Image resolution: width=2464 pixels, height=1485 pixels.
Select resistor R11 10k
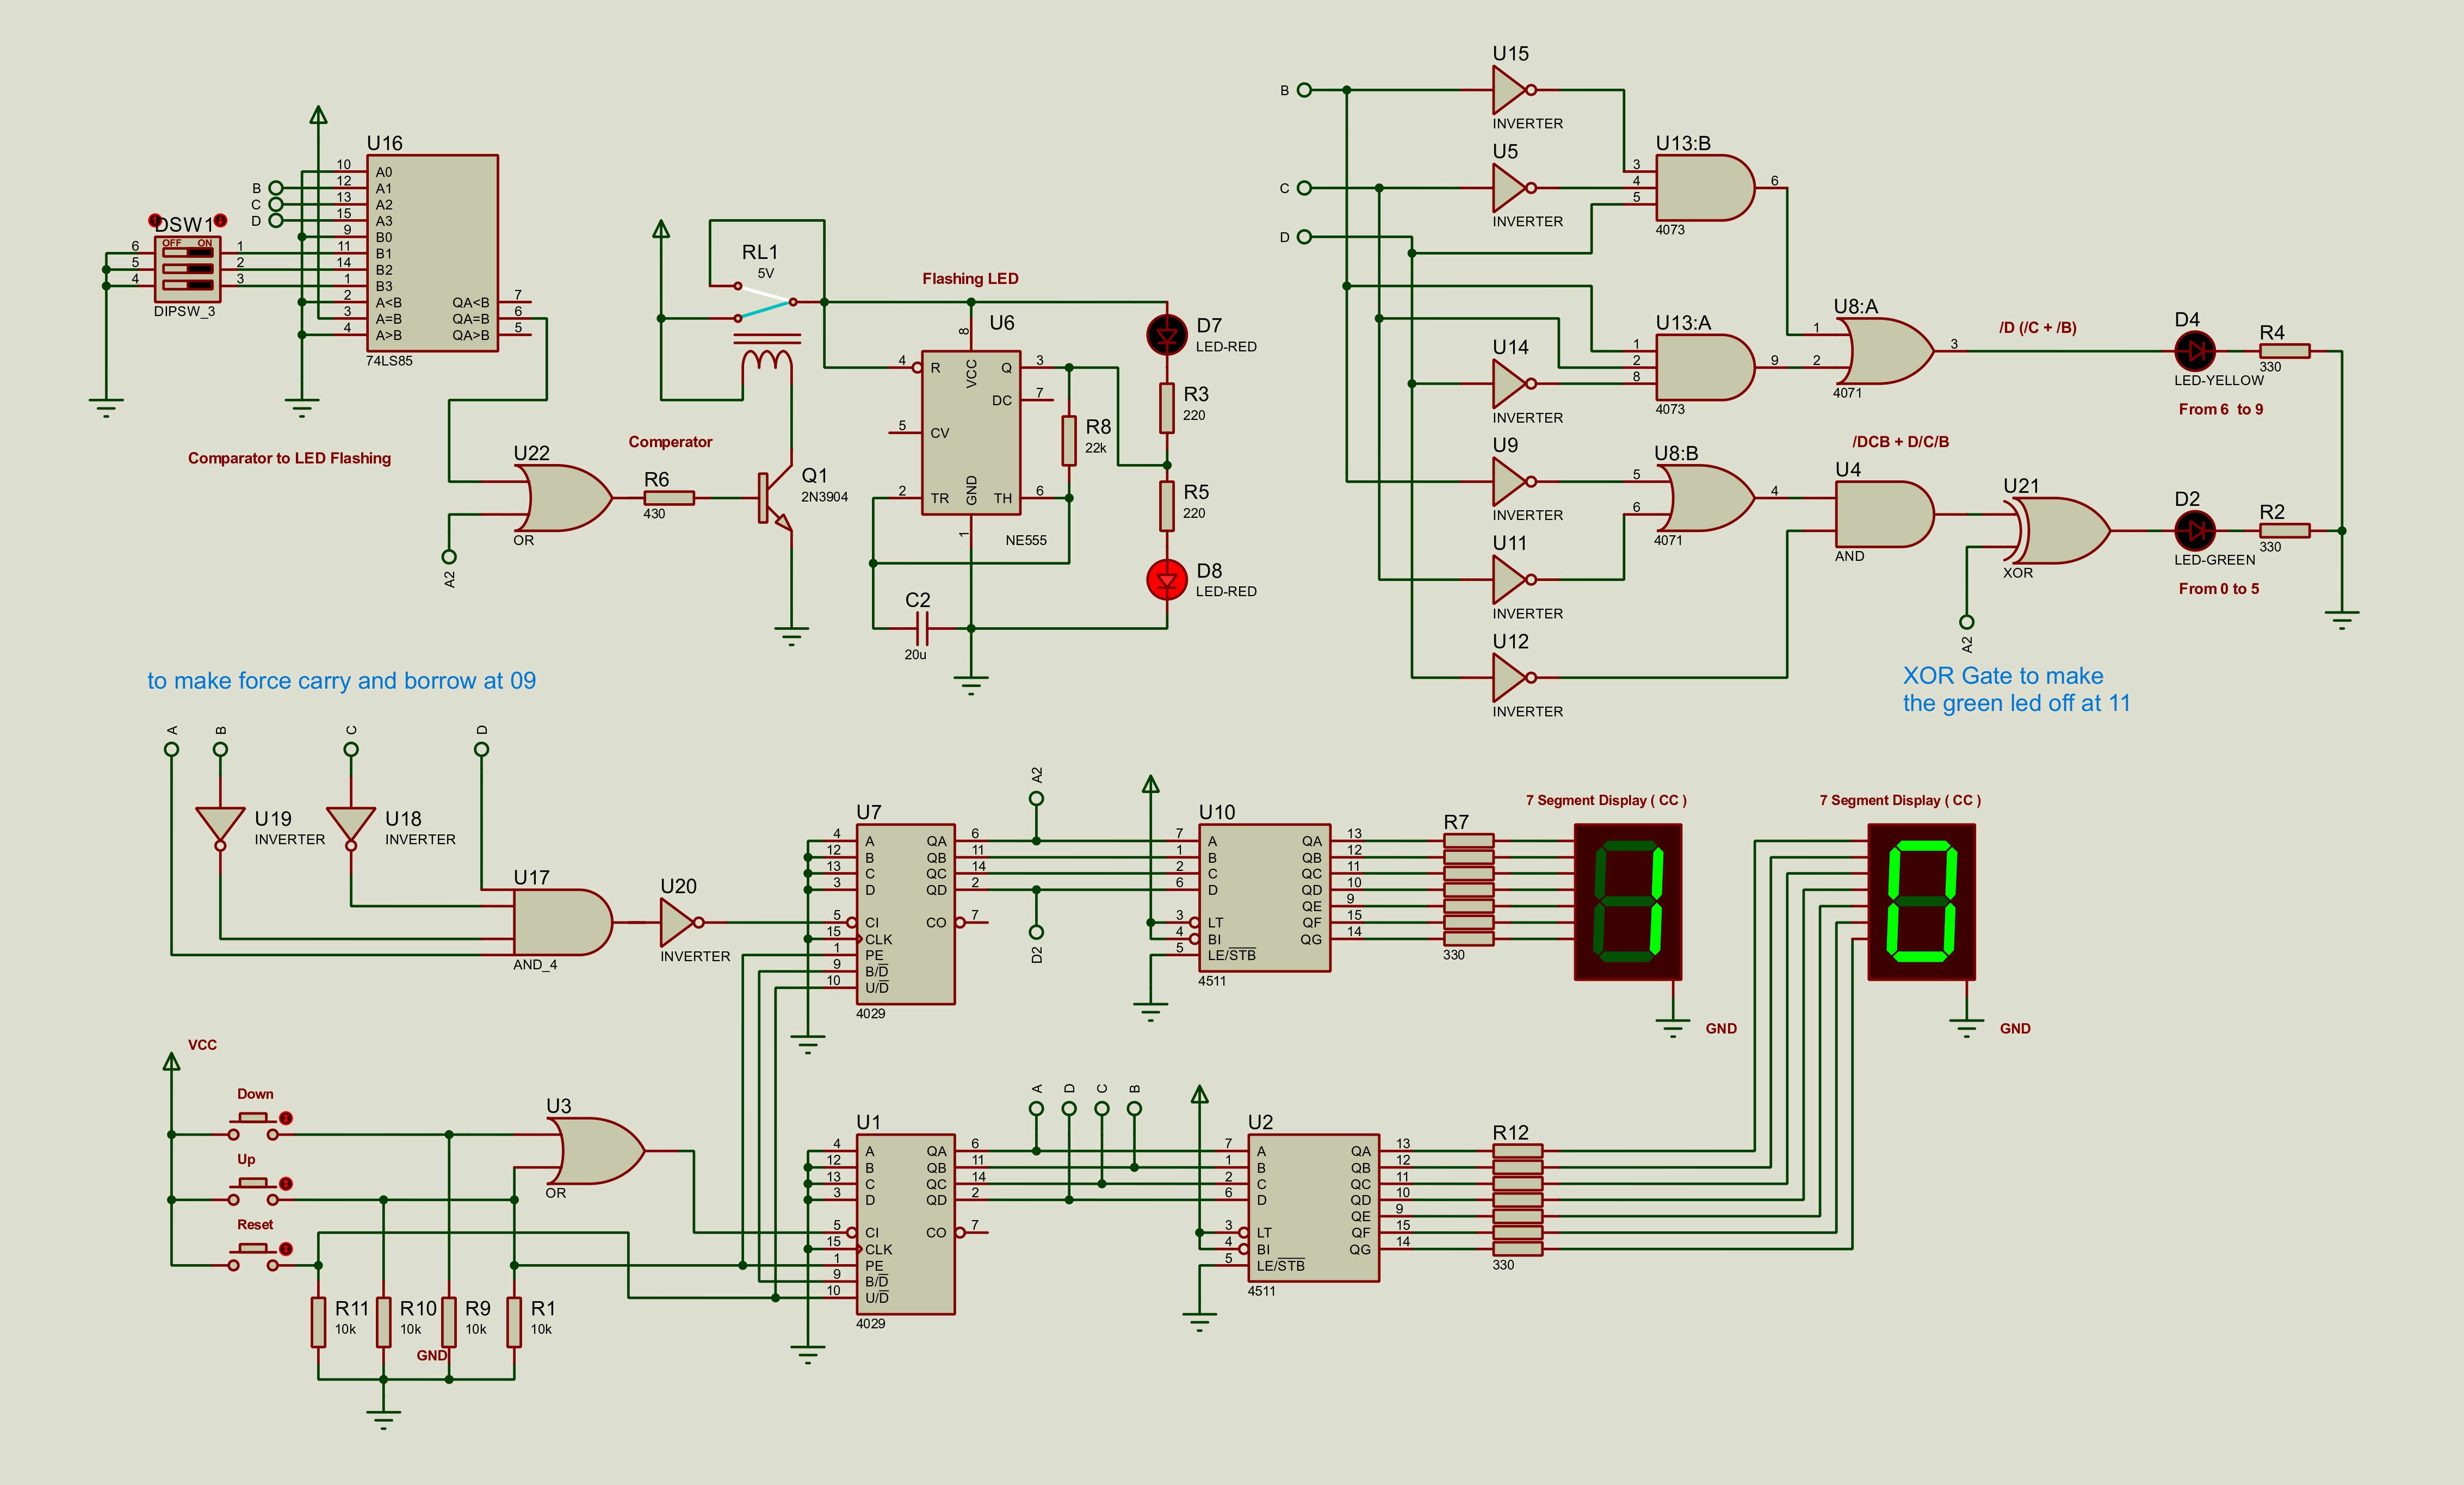[318, 1322]
